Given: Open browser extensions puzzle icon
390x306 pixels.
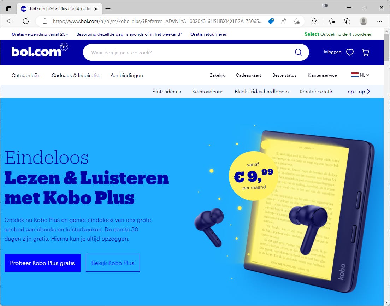Looking at the screenshot, I should coord(314,21).
